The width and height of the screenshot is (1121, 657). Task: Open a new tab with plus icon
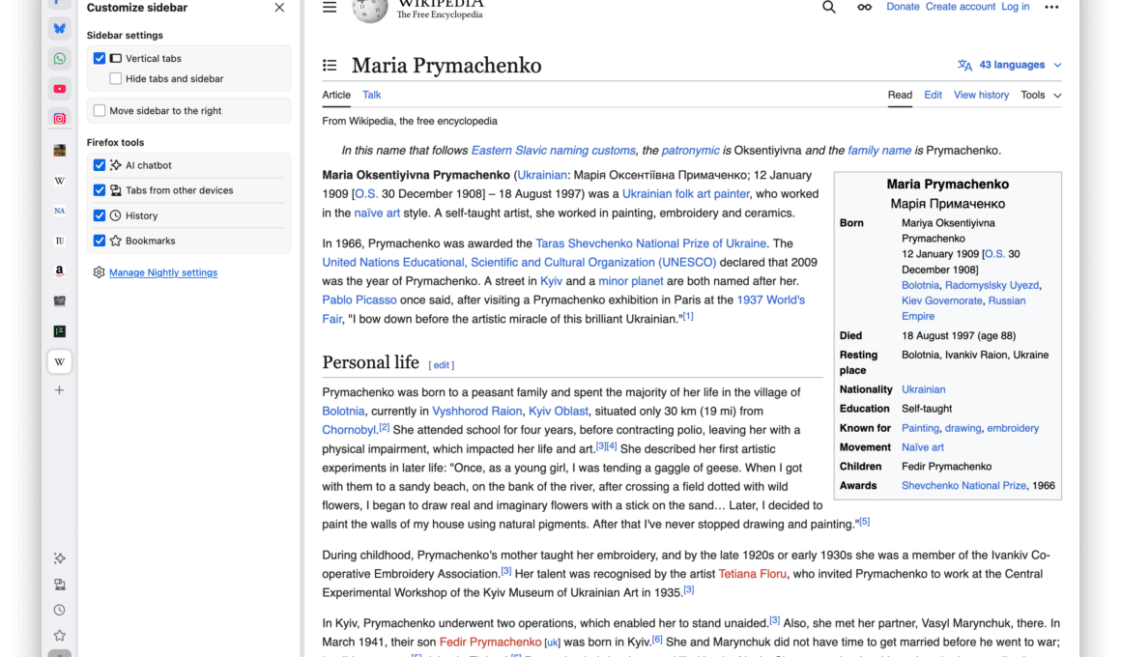point(59,390)
